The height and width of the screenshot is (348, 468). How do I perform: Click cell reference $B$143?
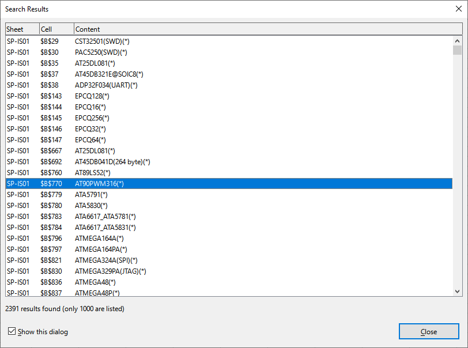coord(51,96)
